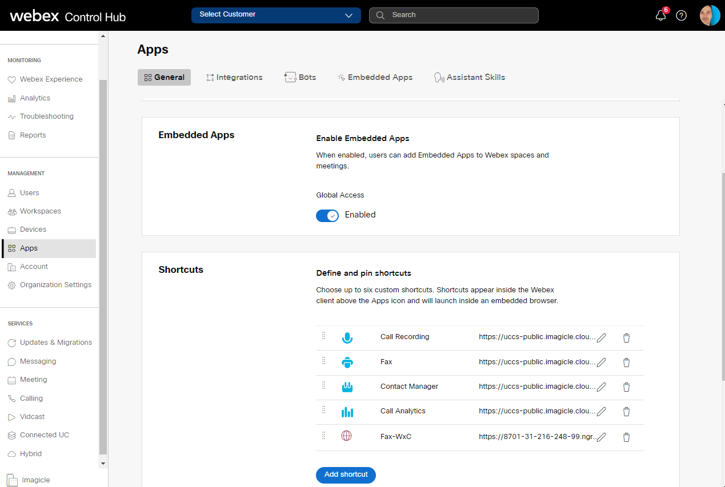Toggle Global Access for Embedded Apps
The width and height of the screenshot is (725, 487).
(327, 215)
